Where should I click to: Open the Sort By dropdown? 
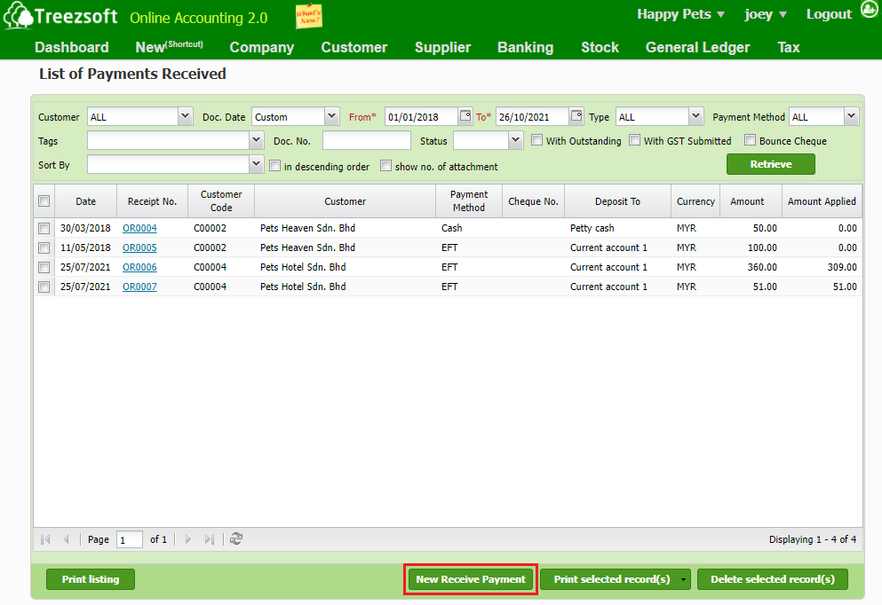[256, 163]
